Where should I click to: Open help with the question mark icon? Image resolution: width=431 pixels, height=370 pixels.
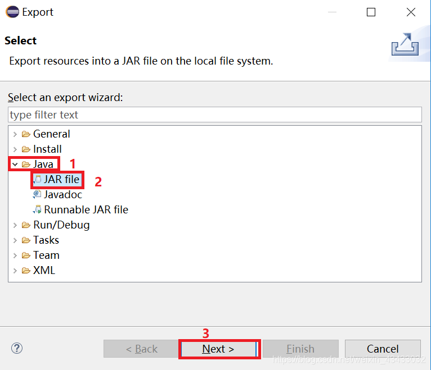[x=17, y=348]
